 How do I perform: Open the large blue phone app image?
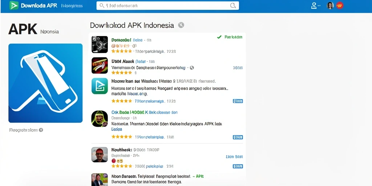[45, 83]
